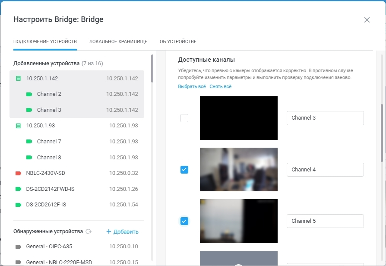
Task: Select the ПОДКЛЮЧЕНИЕ УСТРОЙСТВ tab
Action: click(45, 41)
